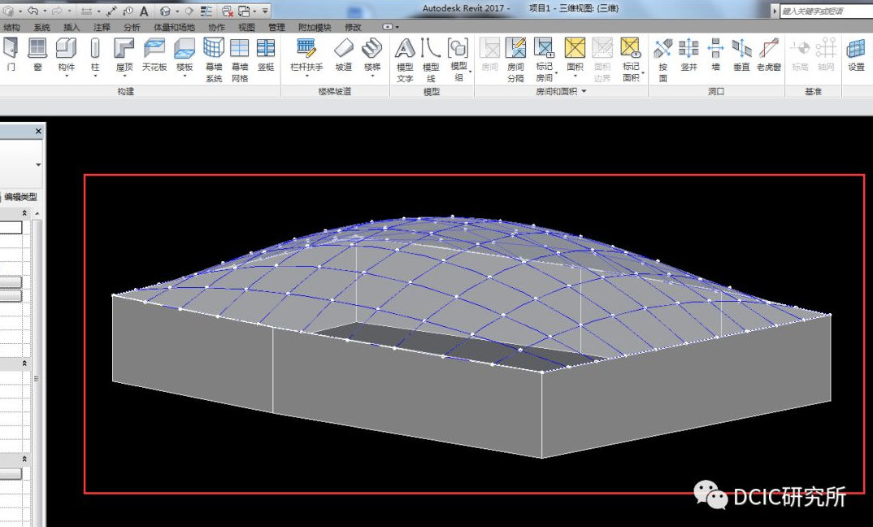Image resolution: width=873 pixels, height=527 pixels.
Task: Open the type selector dropdown in Properties panel
Action: click(38, 165)
